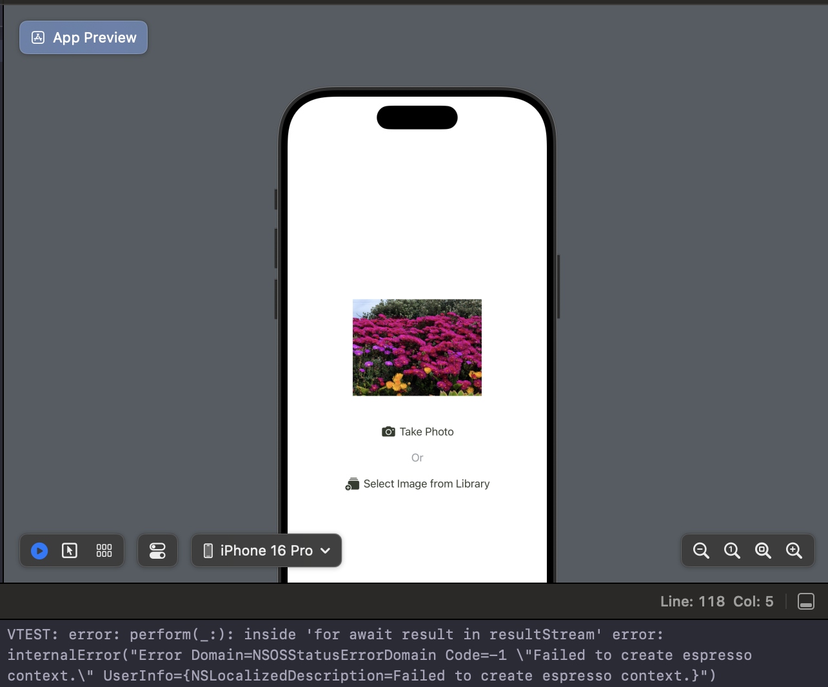Screen dimensions: 828x687
Task: Switch to selectable preview mode icon
Action: 70,550
